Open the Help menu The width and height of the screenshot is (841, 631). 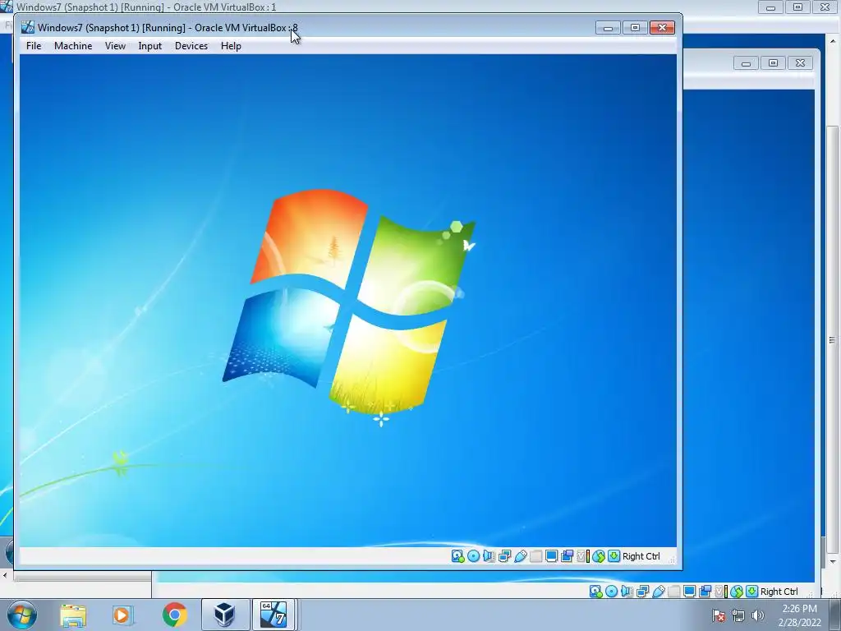click(231, 46)
